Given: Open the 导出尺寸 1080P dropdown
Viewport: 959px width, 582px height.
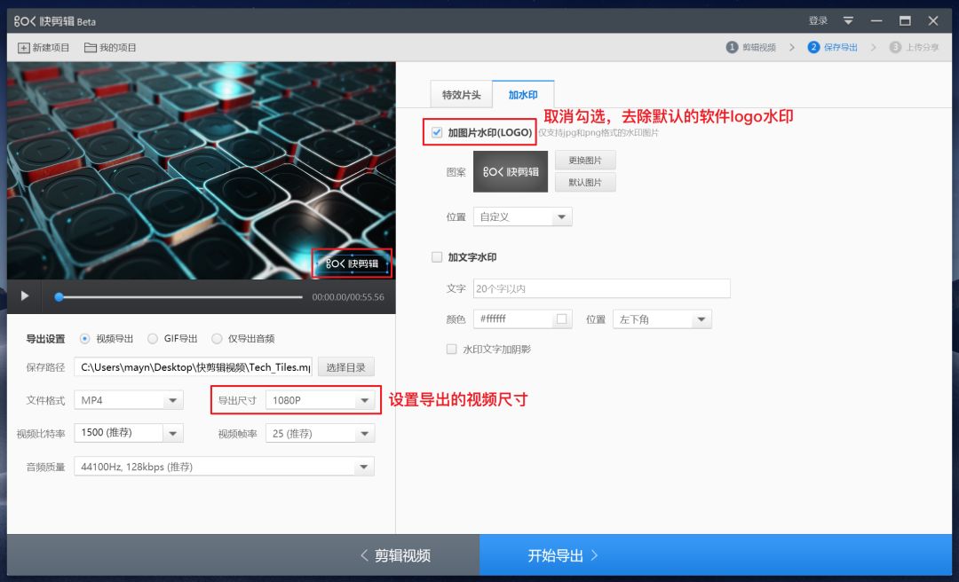Looking at the screenshot, I should pos(321,400).
